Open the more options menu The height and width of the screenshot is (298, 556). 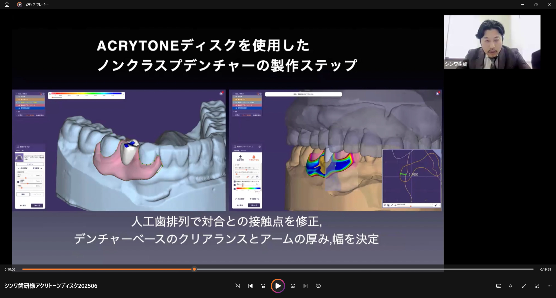[x=550, y=286]
